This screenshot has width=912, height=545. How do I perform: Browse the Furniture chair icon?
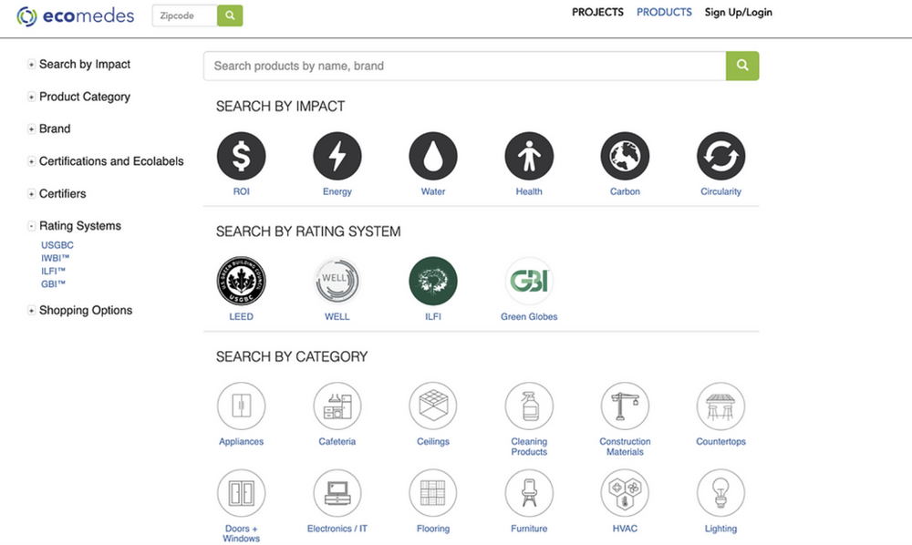click(x=529, y=493)
